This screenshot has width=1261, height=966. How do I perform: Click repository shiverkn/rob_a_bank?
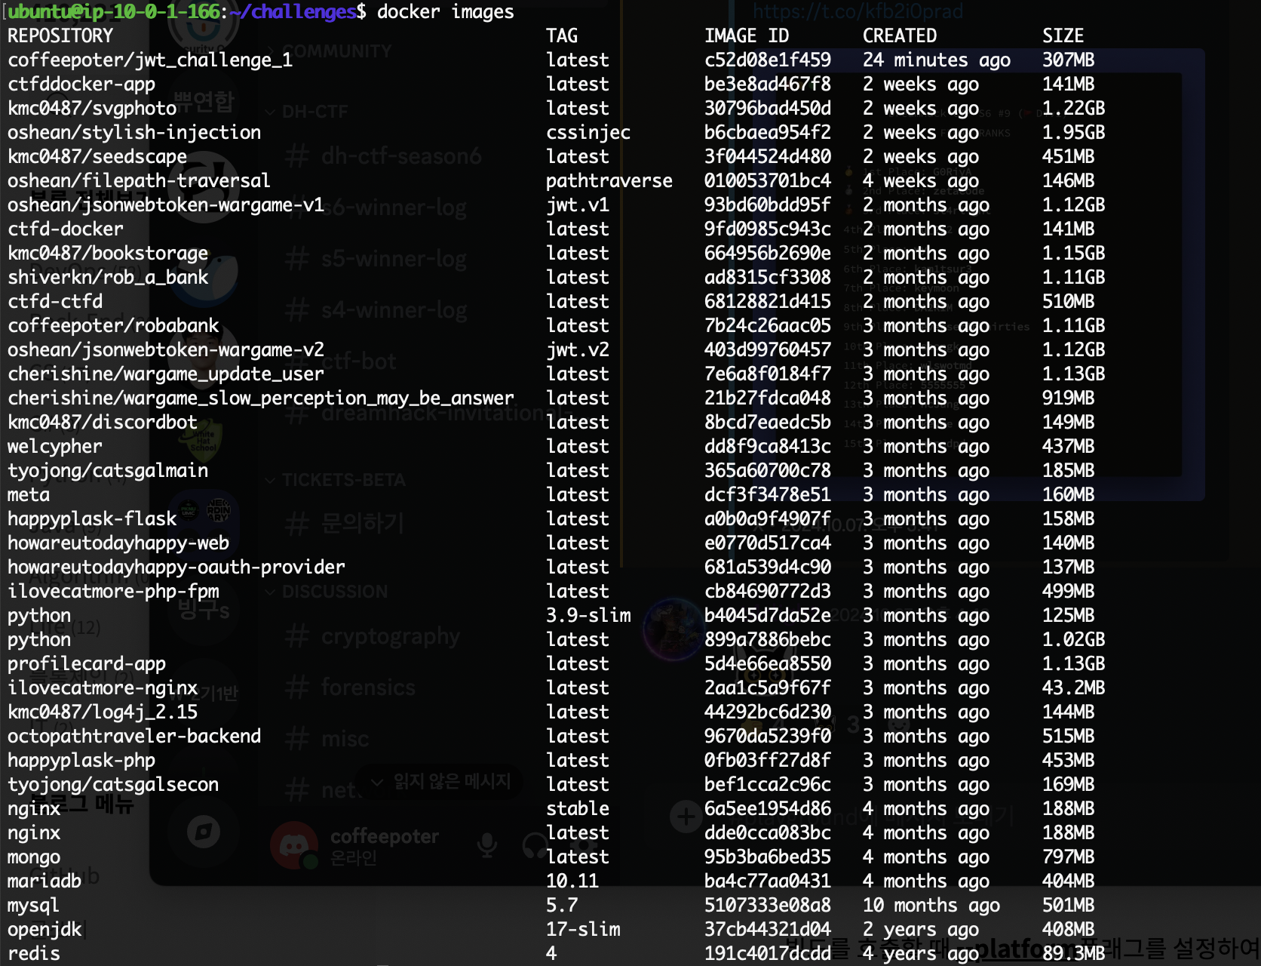[x=108, y=278]
